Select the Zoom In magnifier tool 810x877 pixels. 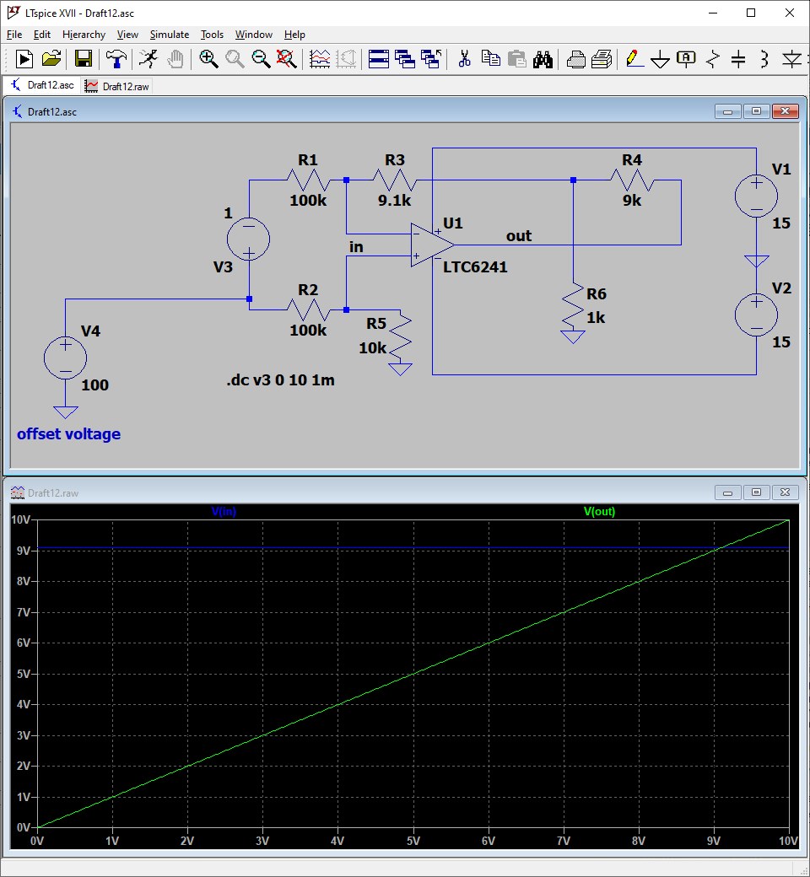click(208, 59)
